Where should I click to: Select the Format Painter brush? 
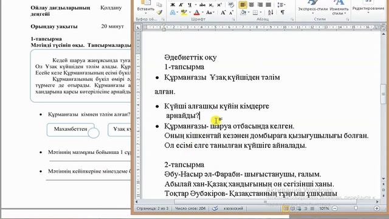[x=159, y=12]
